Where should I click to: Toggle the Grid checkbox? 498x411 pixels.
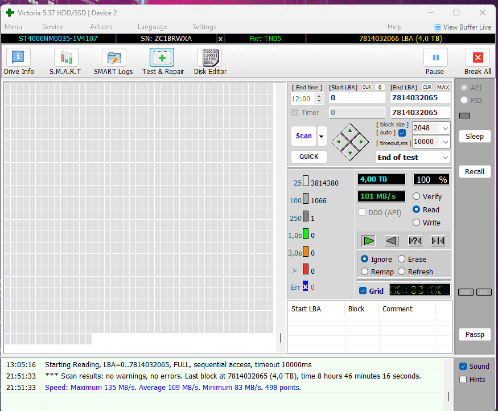pos(363,291)
